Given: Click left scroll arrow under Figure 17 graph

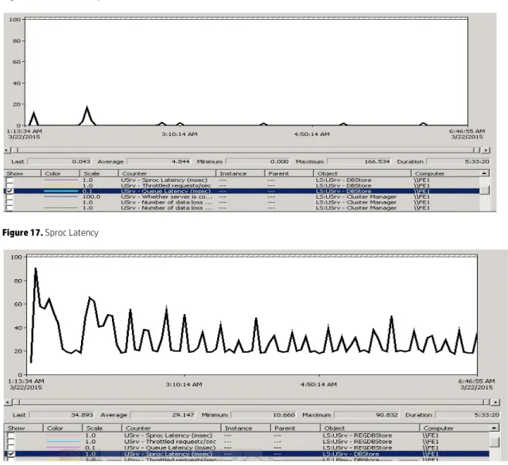Looking at the screenshot, I should [x=8, y=402].
